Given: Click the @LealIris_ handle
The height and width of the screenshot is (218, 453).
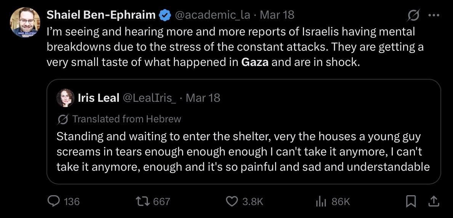Looking at the screenshot, I should (x=149, y=98).
